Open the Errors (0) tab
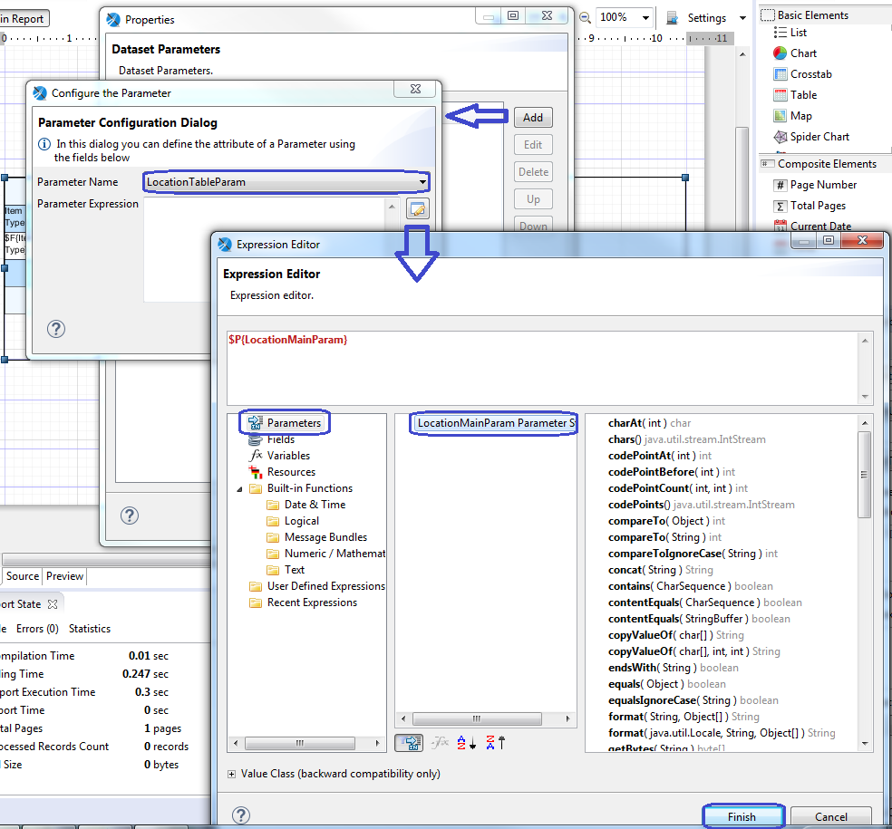892x829 pixels. click(x=37, y=628)
